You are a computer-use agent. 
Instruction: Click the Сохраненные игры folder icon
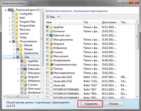(x=51, y=65)
